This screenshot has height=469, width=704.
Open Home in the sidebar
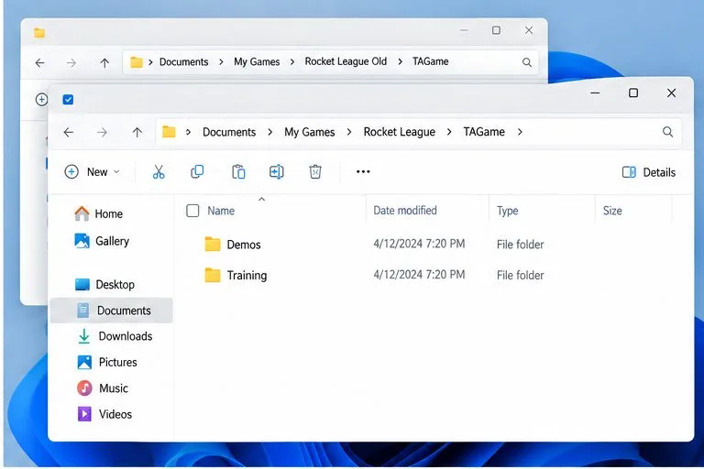tap(98, 213)
